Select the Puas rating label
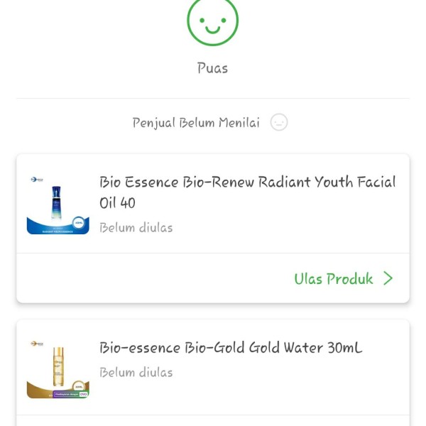 (x=212, y=68)
